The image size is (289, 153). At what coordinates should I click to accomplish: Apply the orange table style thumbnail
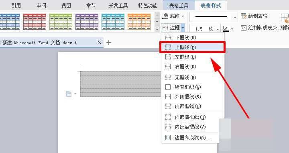[139, 22]
